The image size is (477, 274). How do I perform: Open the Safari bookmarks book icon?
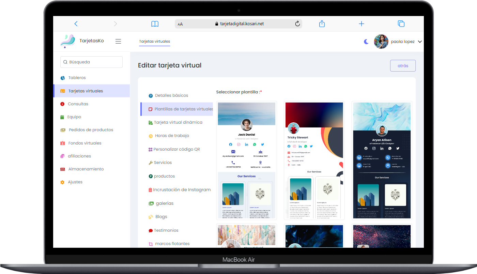(155, 24)
